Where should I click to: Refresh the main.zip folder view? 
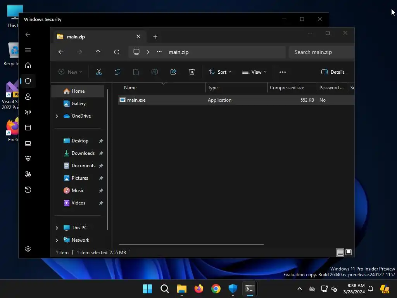(x=116, y=52)
